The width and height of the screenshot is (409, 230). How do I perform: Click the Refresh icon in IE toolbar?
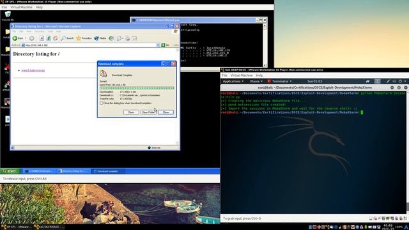tap(49, 38)
